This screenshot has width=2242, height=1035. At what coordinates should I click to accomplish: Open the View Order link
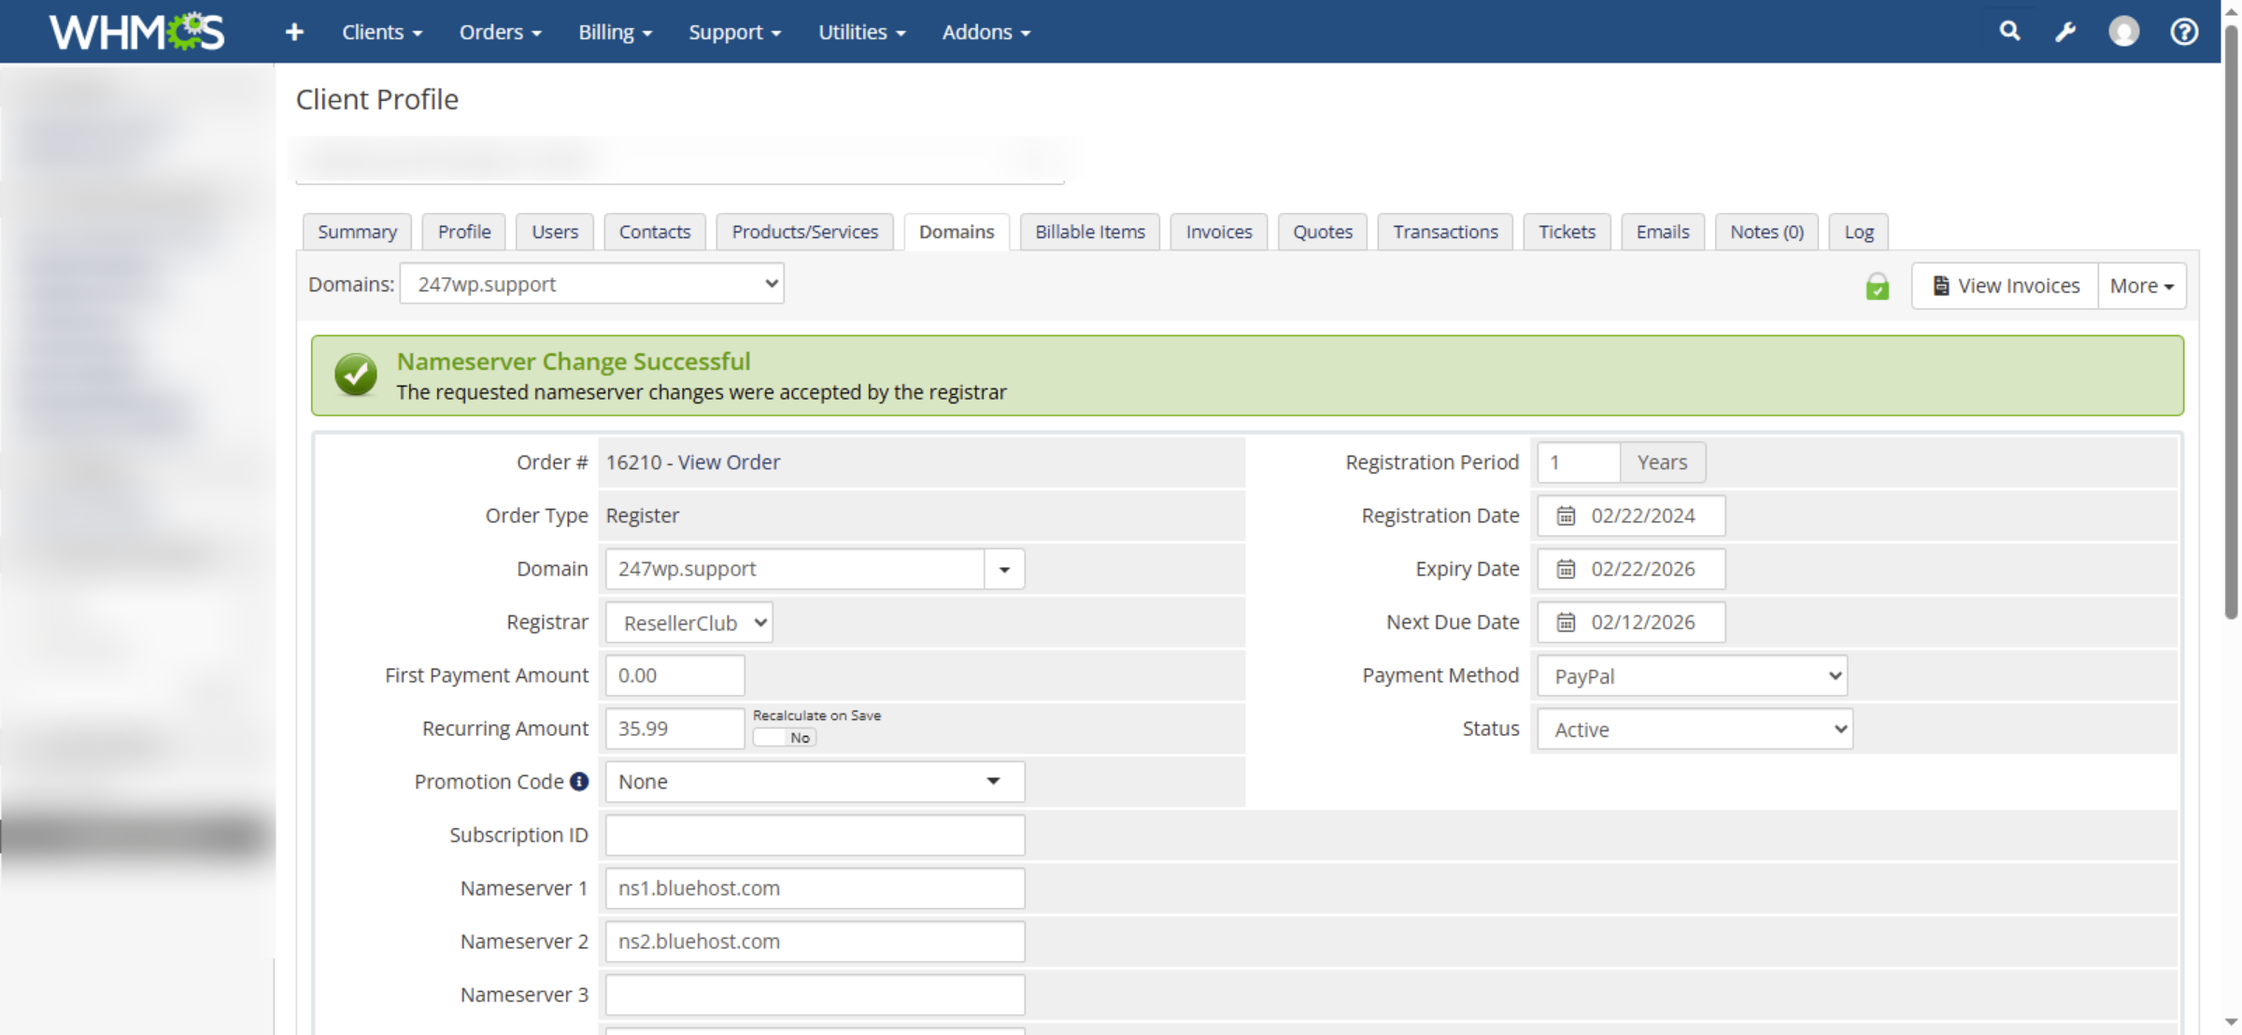[729, 462]
